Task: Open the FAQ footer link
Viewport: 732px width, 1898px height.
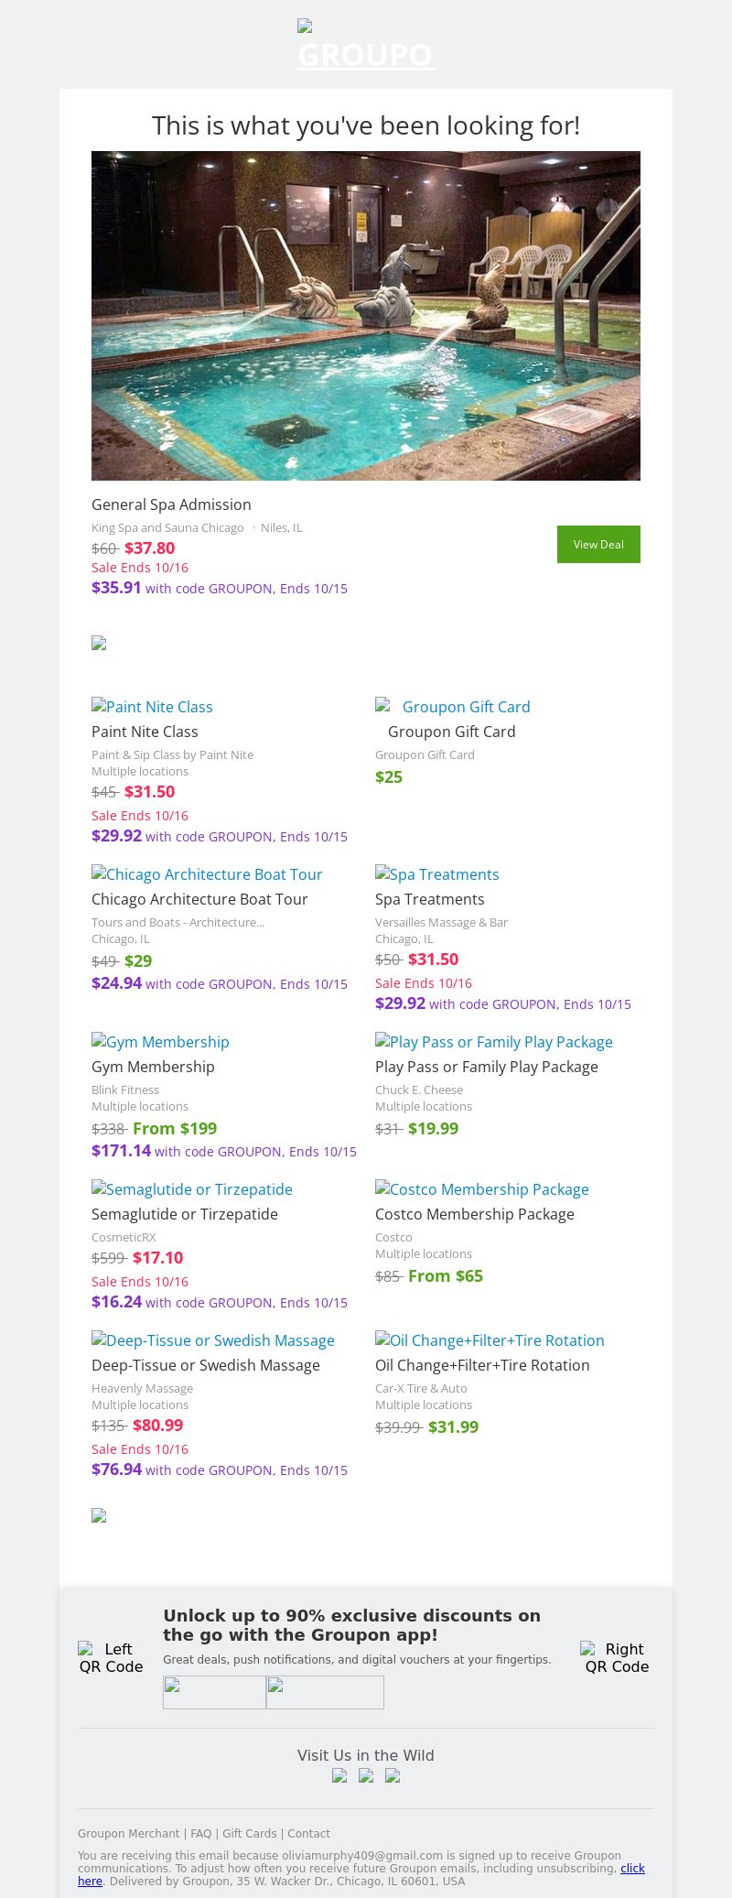Action: 200,1834
